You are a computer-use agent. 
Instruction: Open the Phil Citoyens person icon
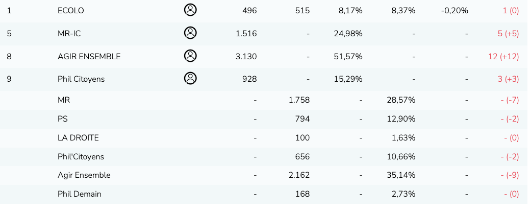click(x=190, y=78)
